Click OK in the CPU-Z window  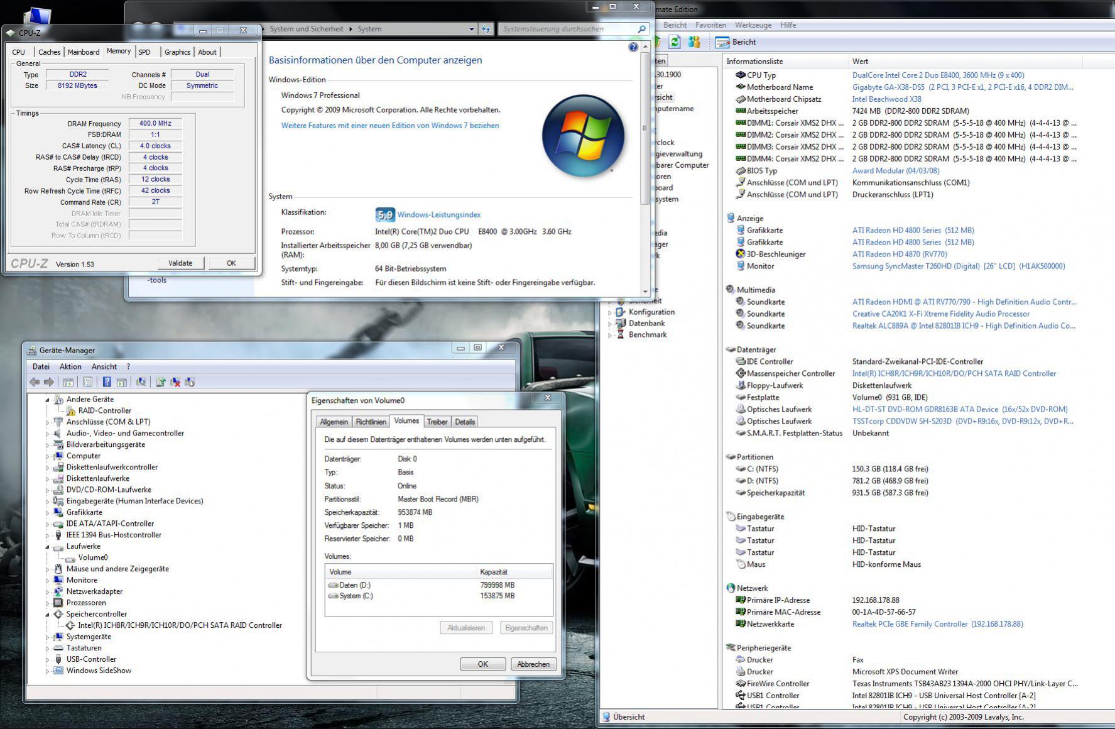[231, 263]
